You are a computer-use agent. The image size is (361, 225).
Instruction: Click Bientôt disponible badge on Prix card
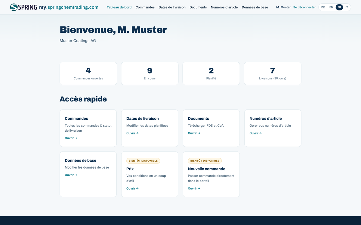click(143, 161)
